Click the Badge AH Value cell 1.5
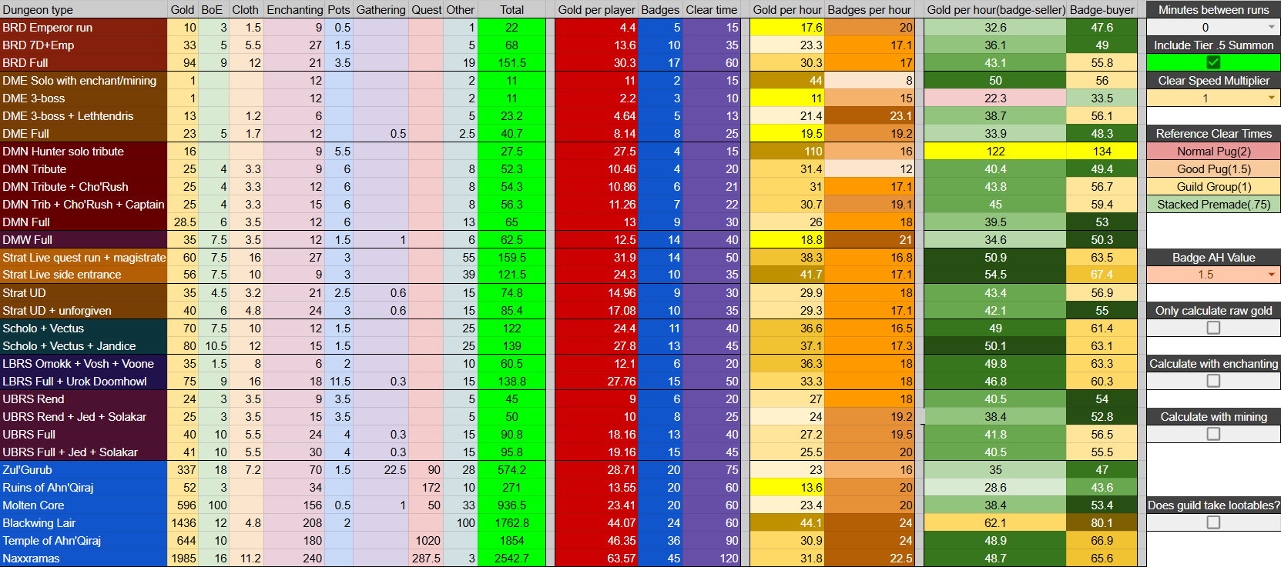 [x=1206, y=275]
